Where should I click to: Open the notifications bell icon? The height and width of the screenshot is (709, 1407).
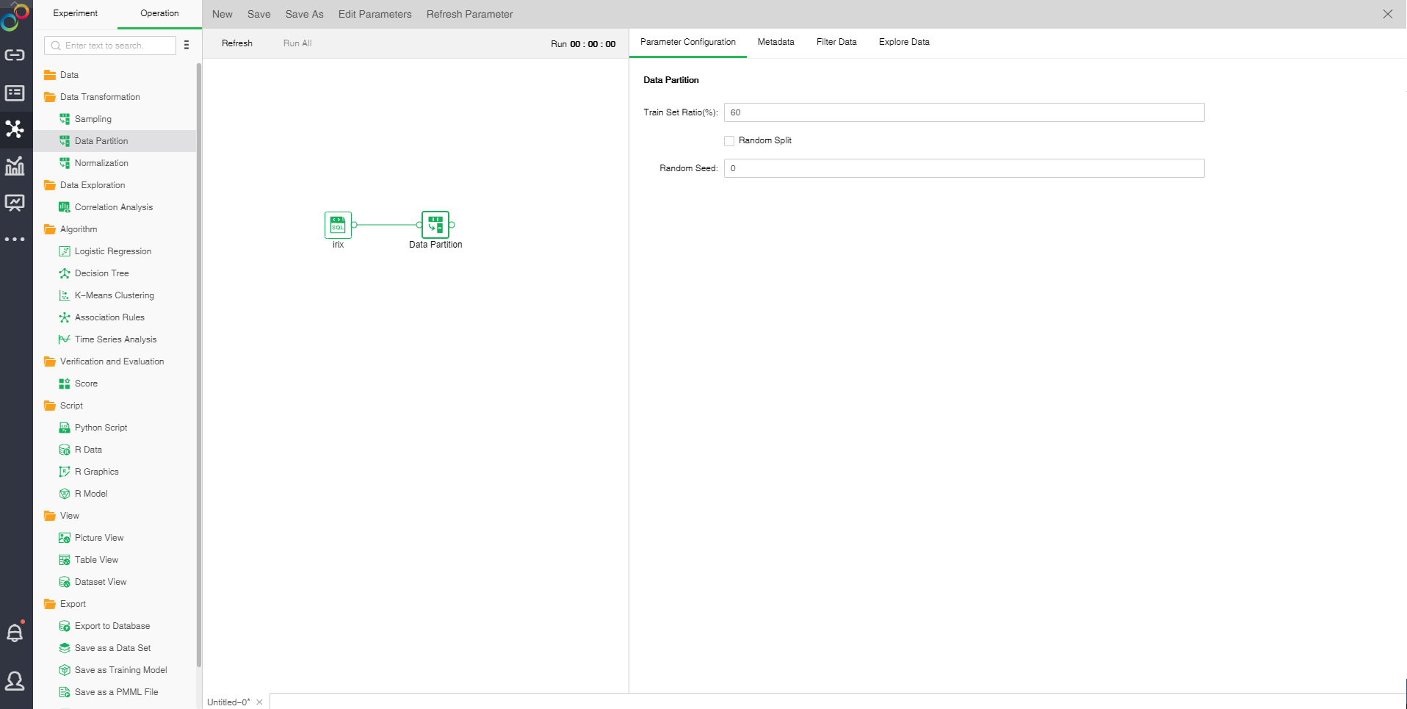tap(15, 633)
